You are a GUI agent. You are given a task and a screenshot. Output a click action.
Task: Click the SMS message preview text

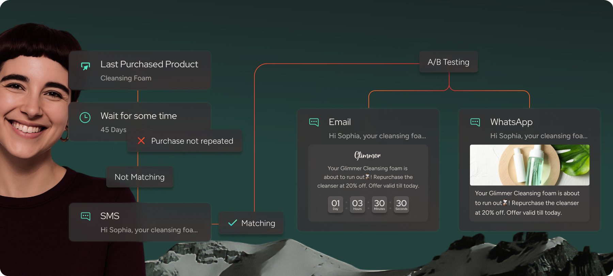[x=149, y=230]
